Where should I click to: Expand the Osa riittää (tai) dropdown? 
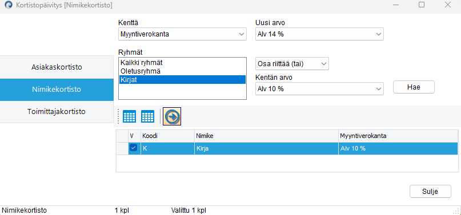point(292,64)
